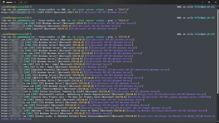219x123 pixels.
Task: Click all_subdomains.txt in the IIS/7.5 command
Action: coord(23,10)
